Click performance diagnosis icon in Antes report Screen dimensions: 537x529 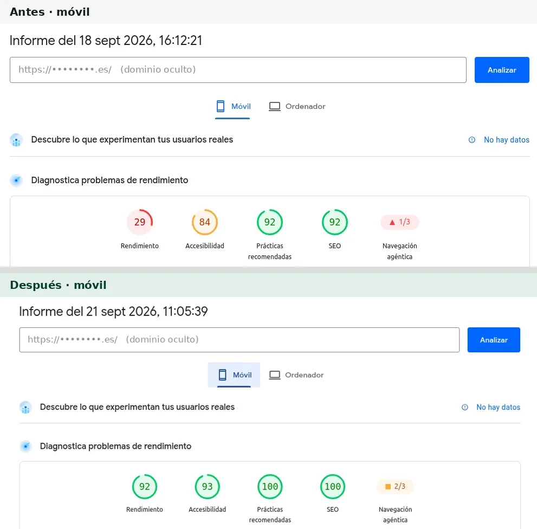(x=16, y=180)
